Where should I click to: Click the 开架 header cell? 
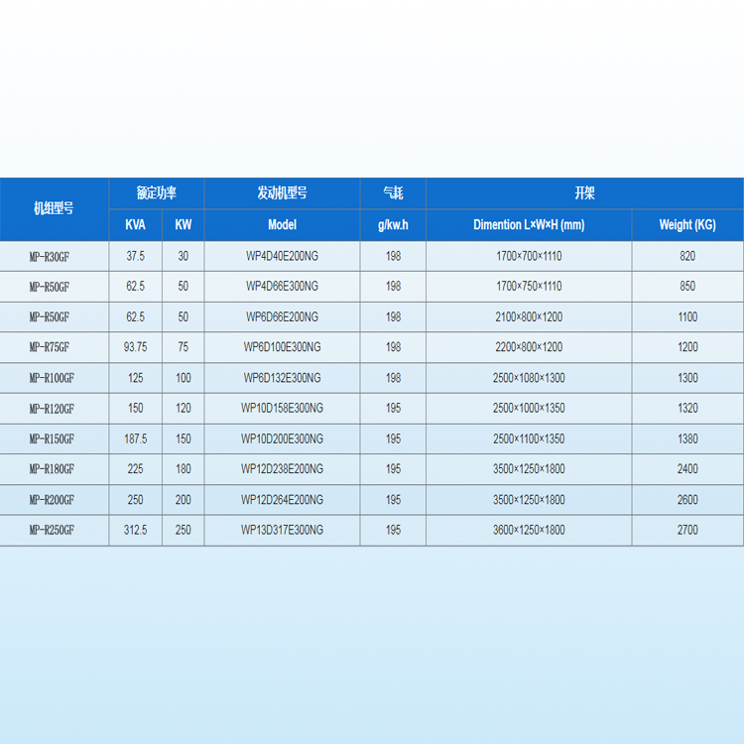coord(584,192)
